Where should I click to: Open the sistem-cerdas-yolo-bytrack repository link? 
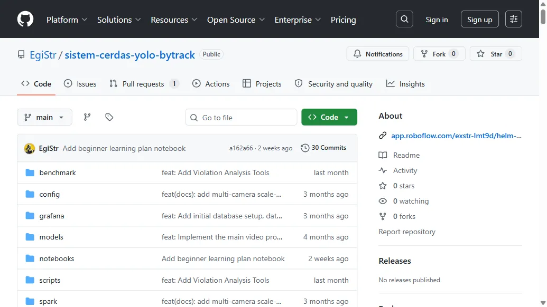click(130, 55)
